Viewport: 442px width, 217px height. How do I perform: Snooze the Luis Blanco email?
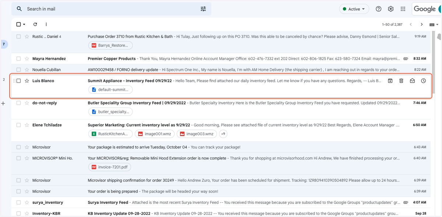coord(424,81)
